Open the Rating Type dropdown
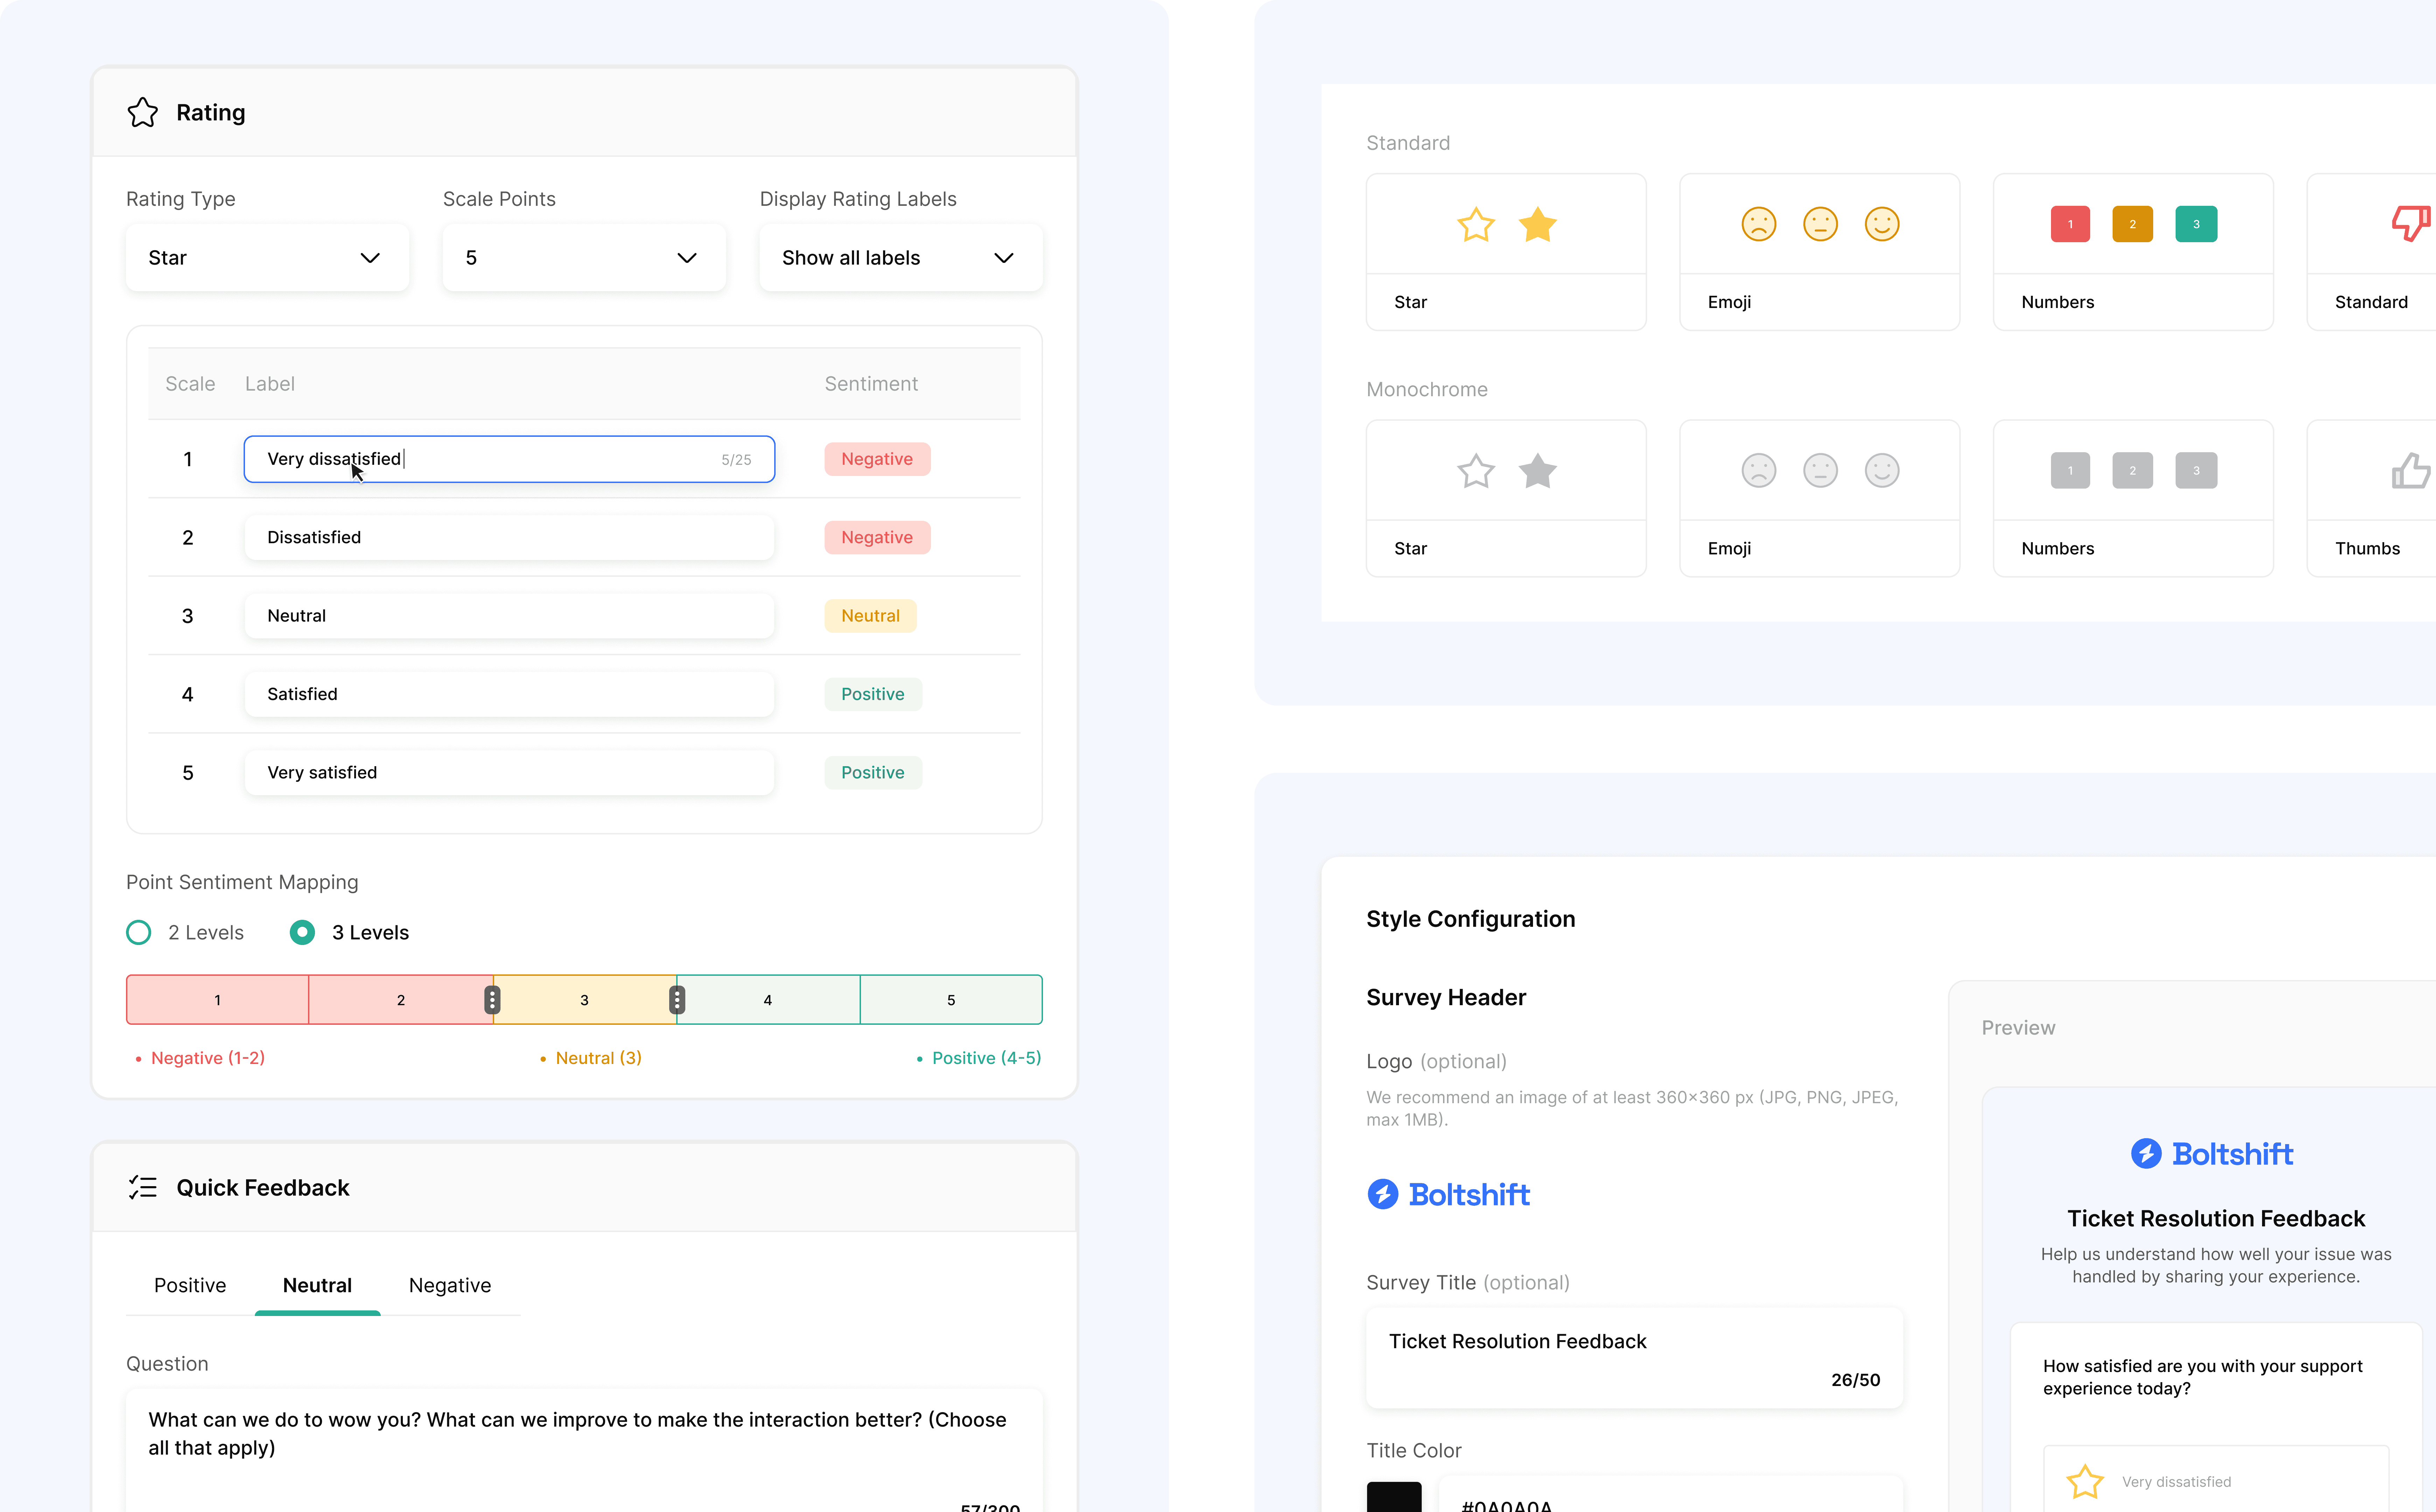The image size is (2436, 1512). point(267,258)
